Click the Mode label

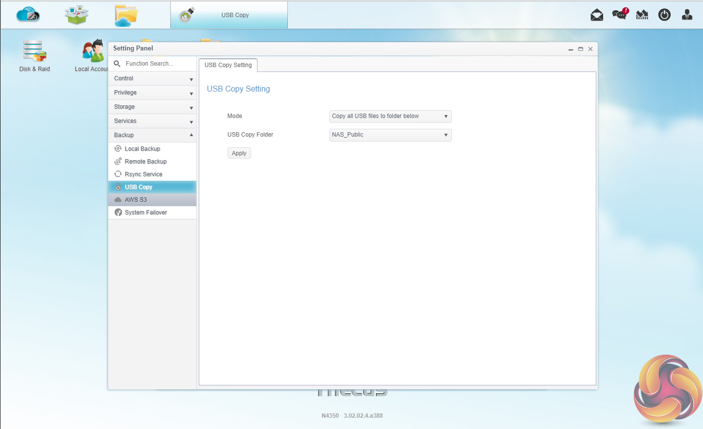pos(234,116)
